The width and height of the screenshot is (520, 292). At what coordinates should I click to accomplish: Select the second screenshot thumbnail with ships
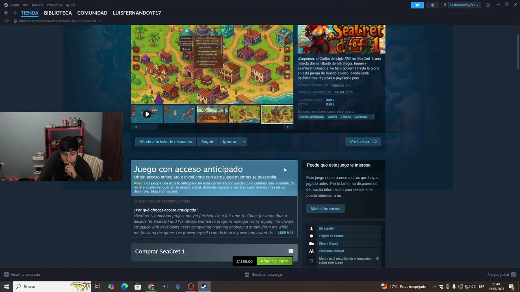(180, 114)
